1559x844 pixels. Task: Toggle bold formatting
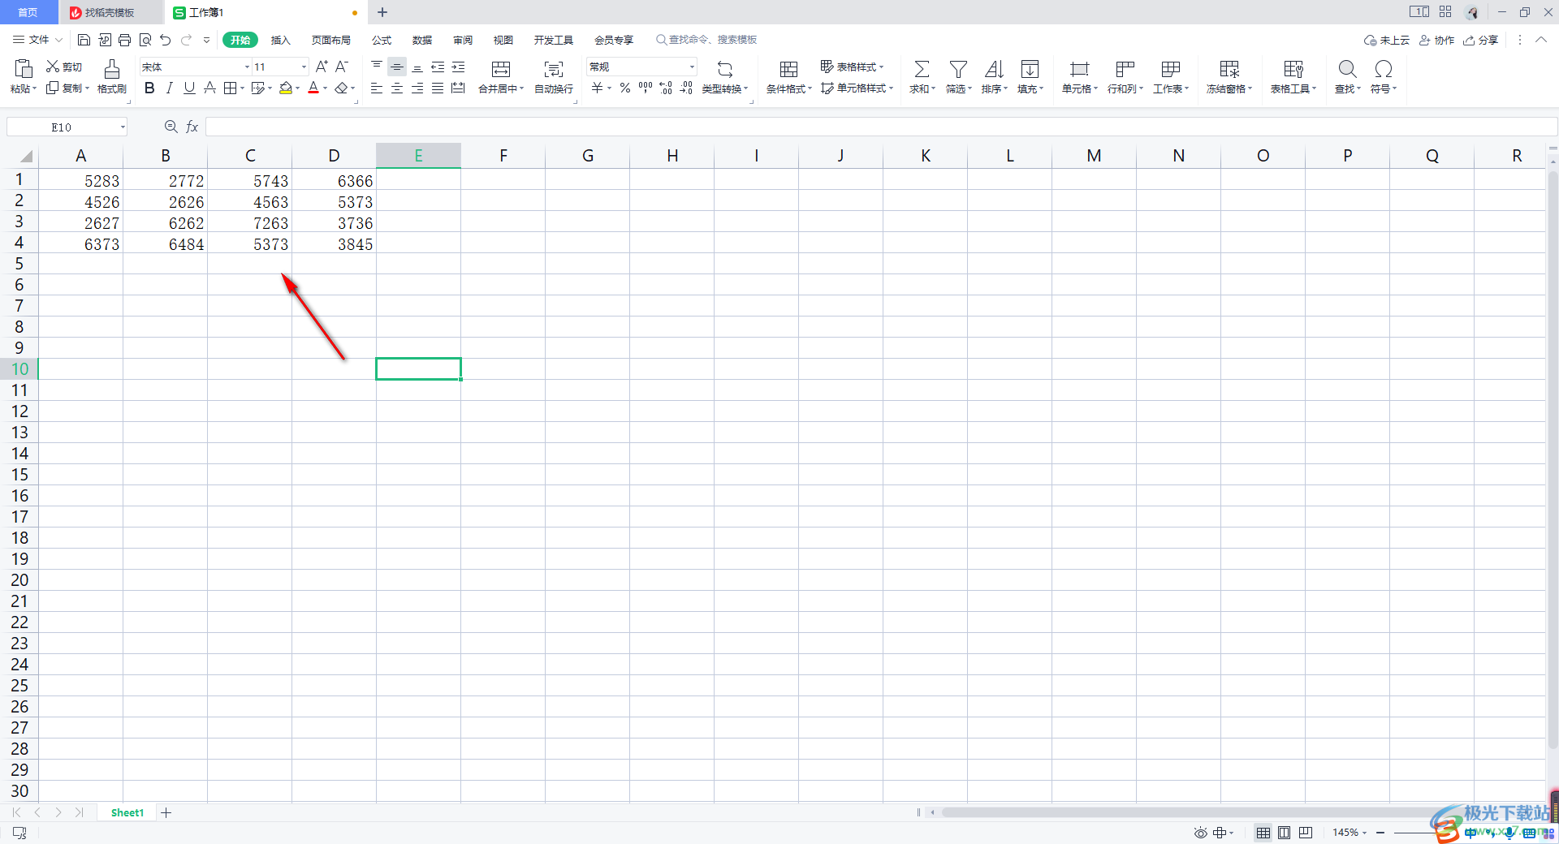(x=149, y=88)
